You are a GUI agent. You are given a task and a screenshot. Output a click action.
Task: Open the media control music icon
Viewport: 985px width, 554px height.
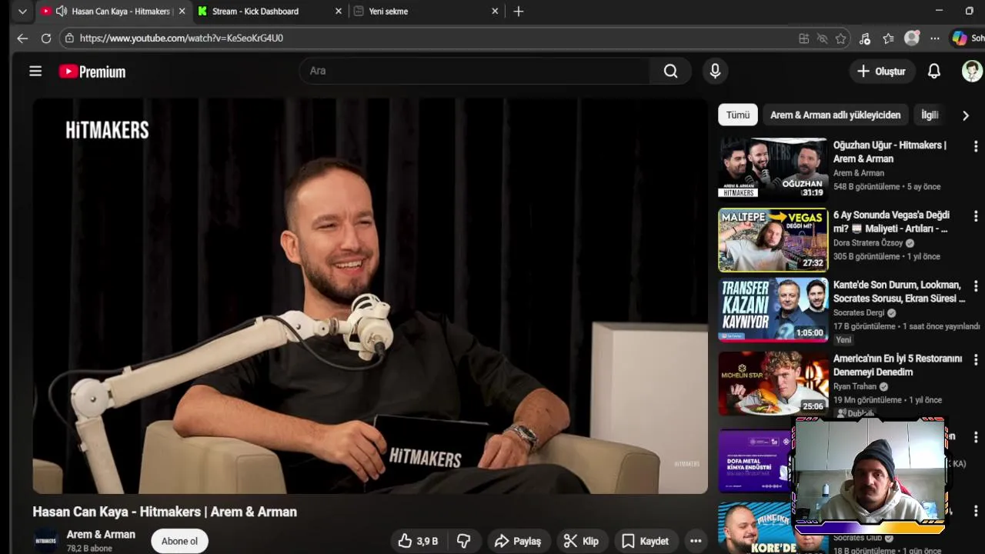[x=865, y=38]
